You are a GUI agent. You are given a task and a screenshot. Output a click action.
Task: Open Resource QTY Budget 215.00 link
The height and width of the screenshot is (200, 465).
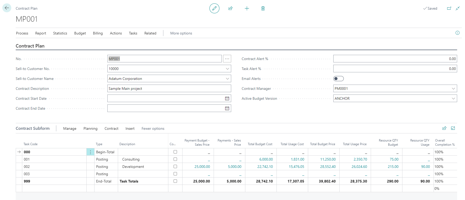click(x=393, y=167)
